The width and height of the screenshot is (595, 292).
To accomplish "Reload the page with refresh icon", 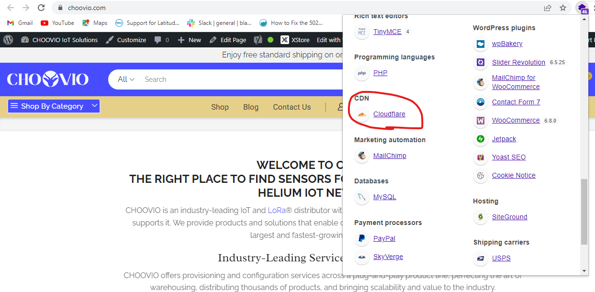I will 42,8.
